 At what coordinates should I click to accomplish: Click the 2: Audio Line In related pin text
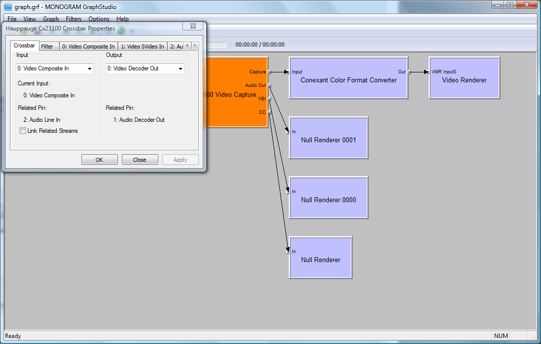coord(42,120)
